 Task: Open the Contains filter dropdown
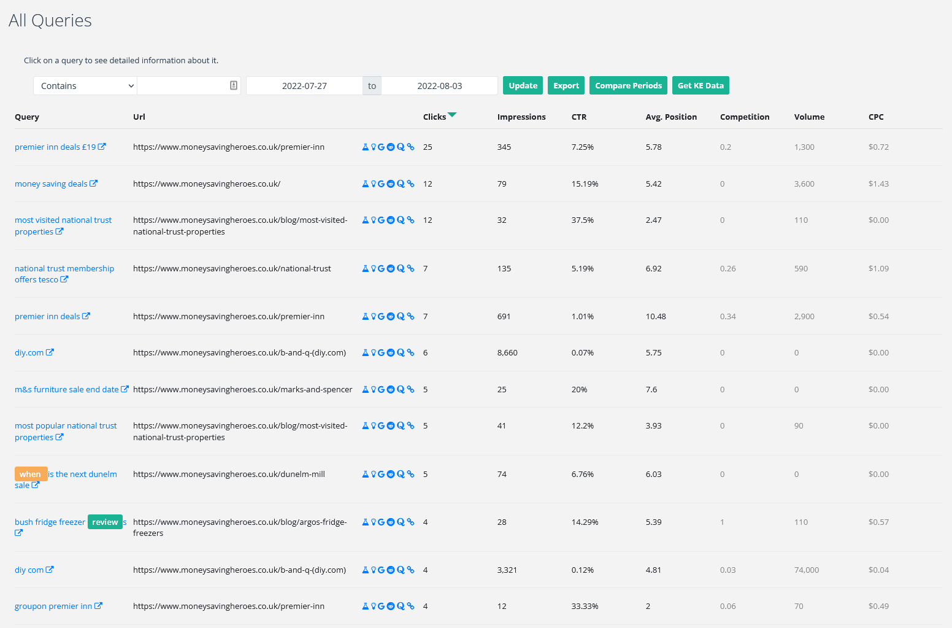85,85
